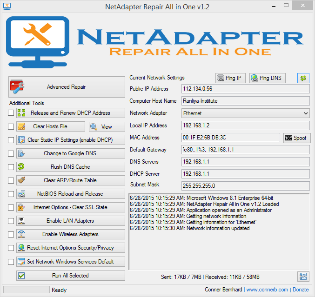Image resolution: width=315 pixels, height=297 pixels.
Task: Tick the Clear Static IP Settings checkbox
Action: (x=11, y=140)
